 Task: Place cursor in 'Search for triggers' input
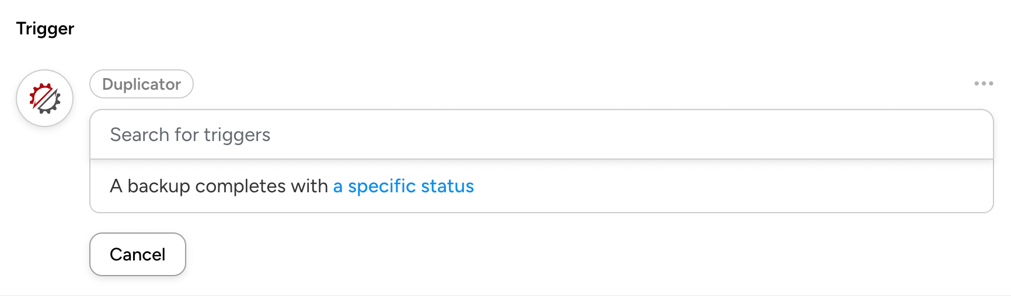[541, 135]
